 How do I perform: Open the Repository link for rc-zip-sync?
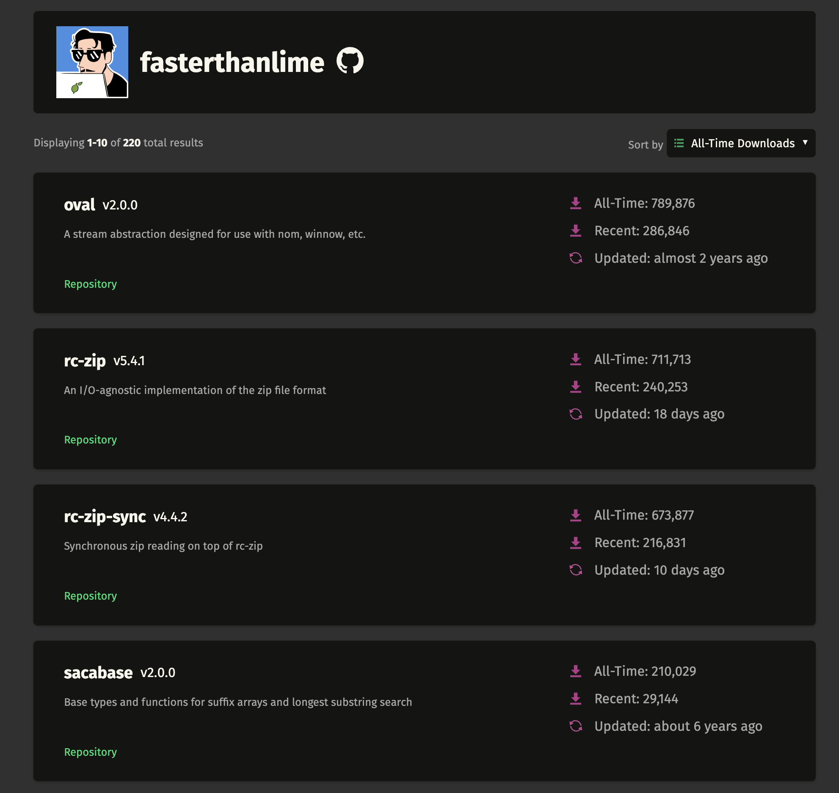(x=90, y=596)
